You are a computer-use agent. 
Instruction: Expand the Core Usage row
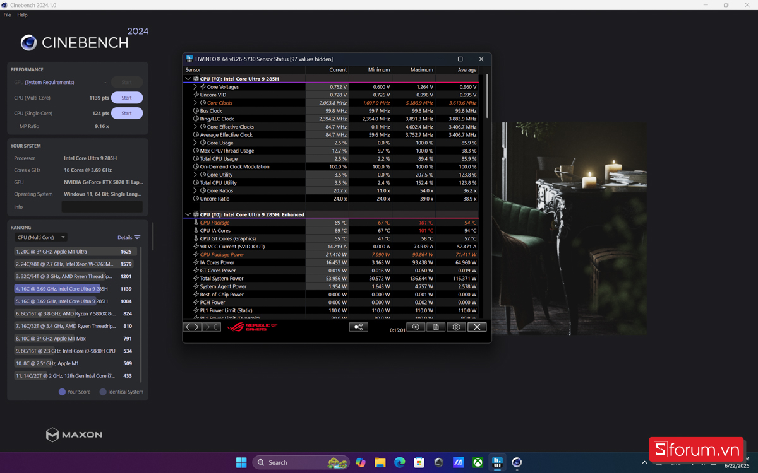[x=195, y=143]
